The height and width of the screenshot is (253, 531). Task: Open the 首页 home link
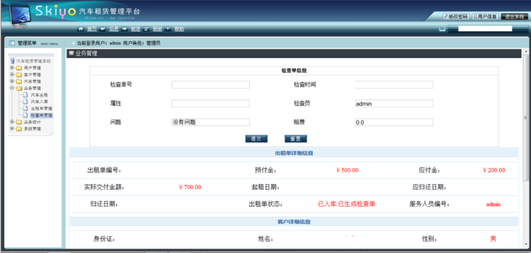click(x=91, y=29)
